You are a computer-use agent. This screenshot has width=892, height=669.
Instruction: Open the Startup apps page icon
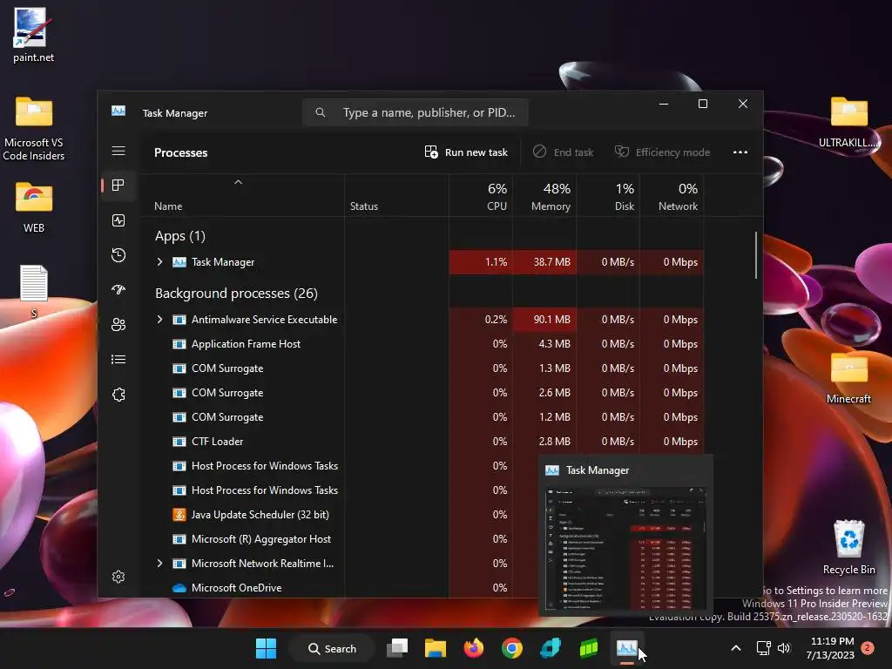click(x=118, y=289)
